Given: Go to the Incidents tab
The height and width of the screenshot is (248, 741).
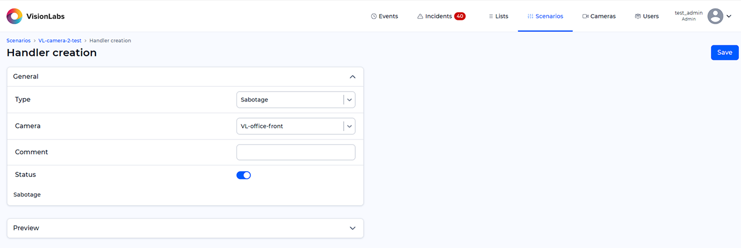Looking at the screenshot, I should click(441, 16).
